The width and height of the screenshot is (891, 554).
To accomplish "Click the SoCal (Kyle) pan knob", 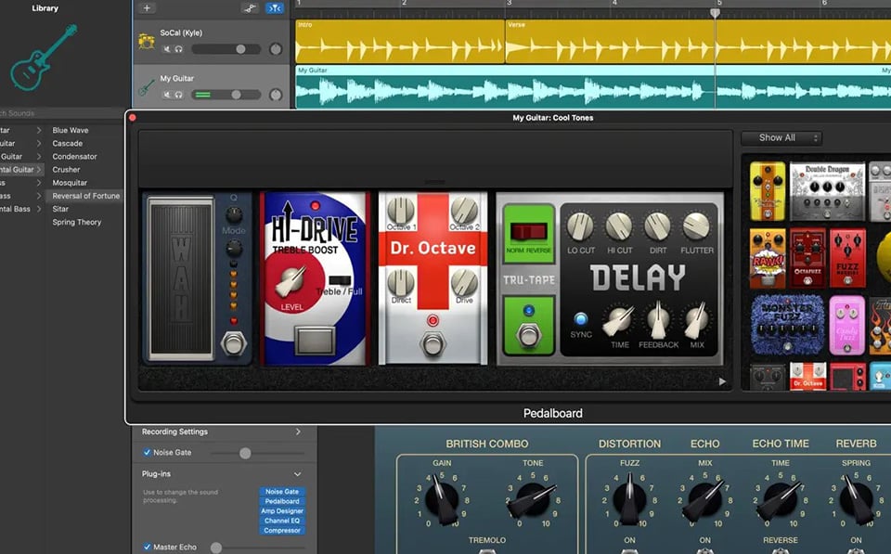I will [x=276, y=49].
